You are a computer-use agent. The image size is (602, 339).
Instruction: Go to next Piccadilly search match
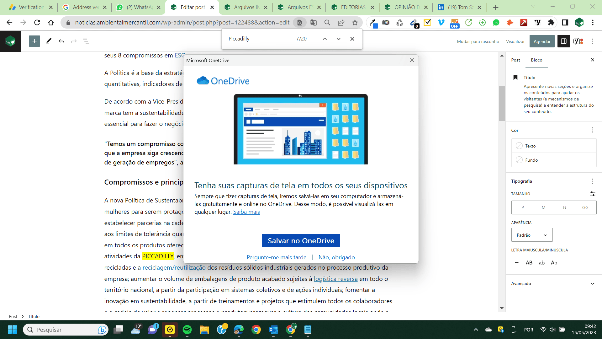point(339,39)
